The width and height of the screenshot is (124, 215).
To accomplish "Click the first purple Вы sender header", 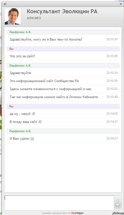I will pyautogui.click(x=63, y=49).
